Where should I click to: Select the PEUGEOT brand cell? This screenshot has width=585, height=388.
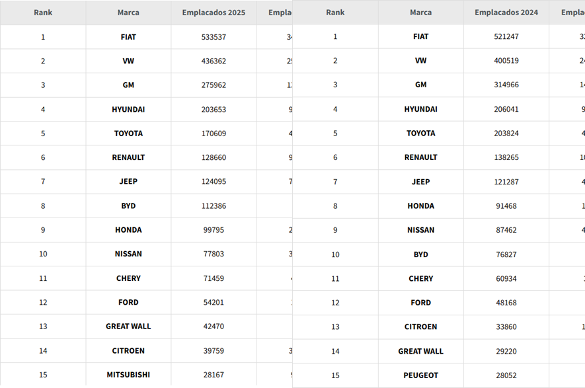[420, 375]
